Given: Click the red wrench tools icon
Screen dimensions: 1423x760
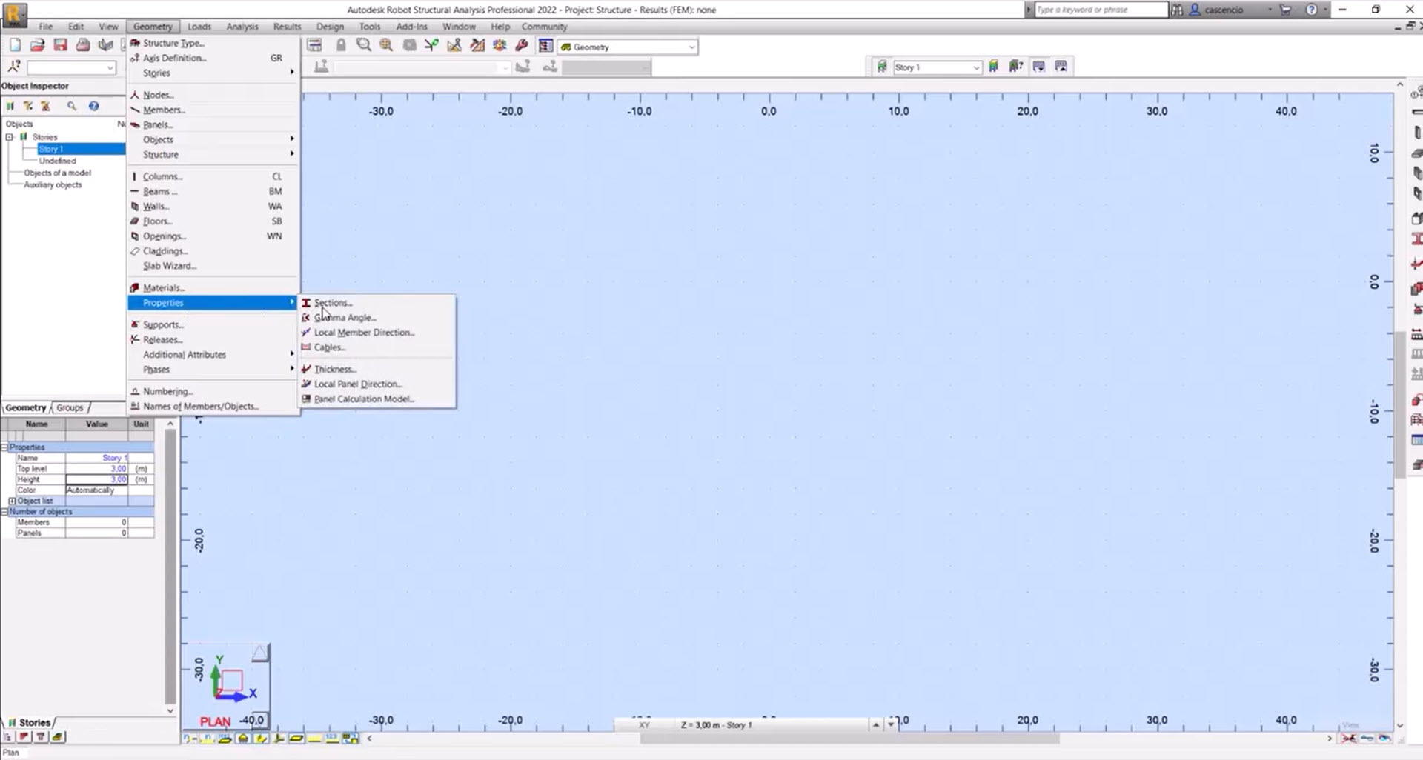Looking at the screenshot, I should 522,45.
